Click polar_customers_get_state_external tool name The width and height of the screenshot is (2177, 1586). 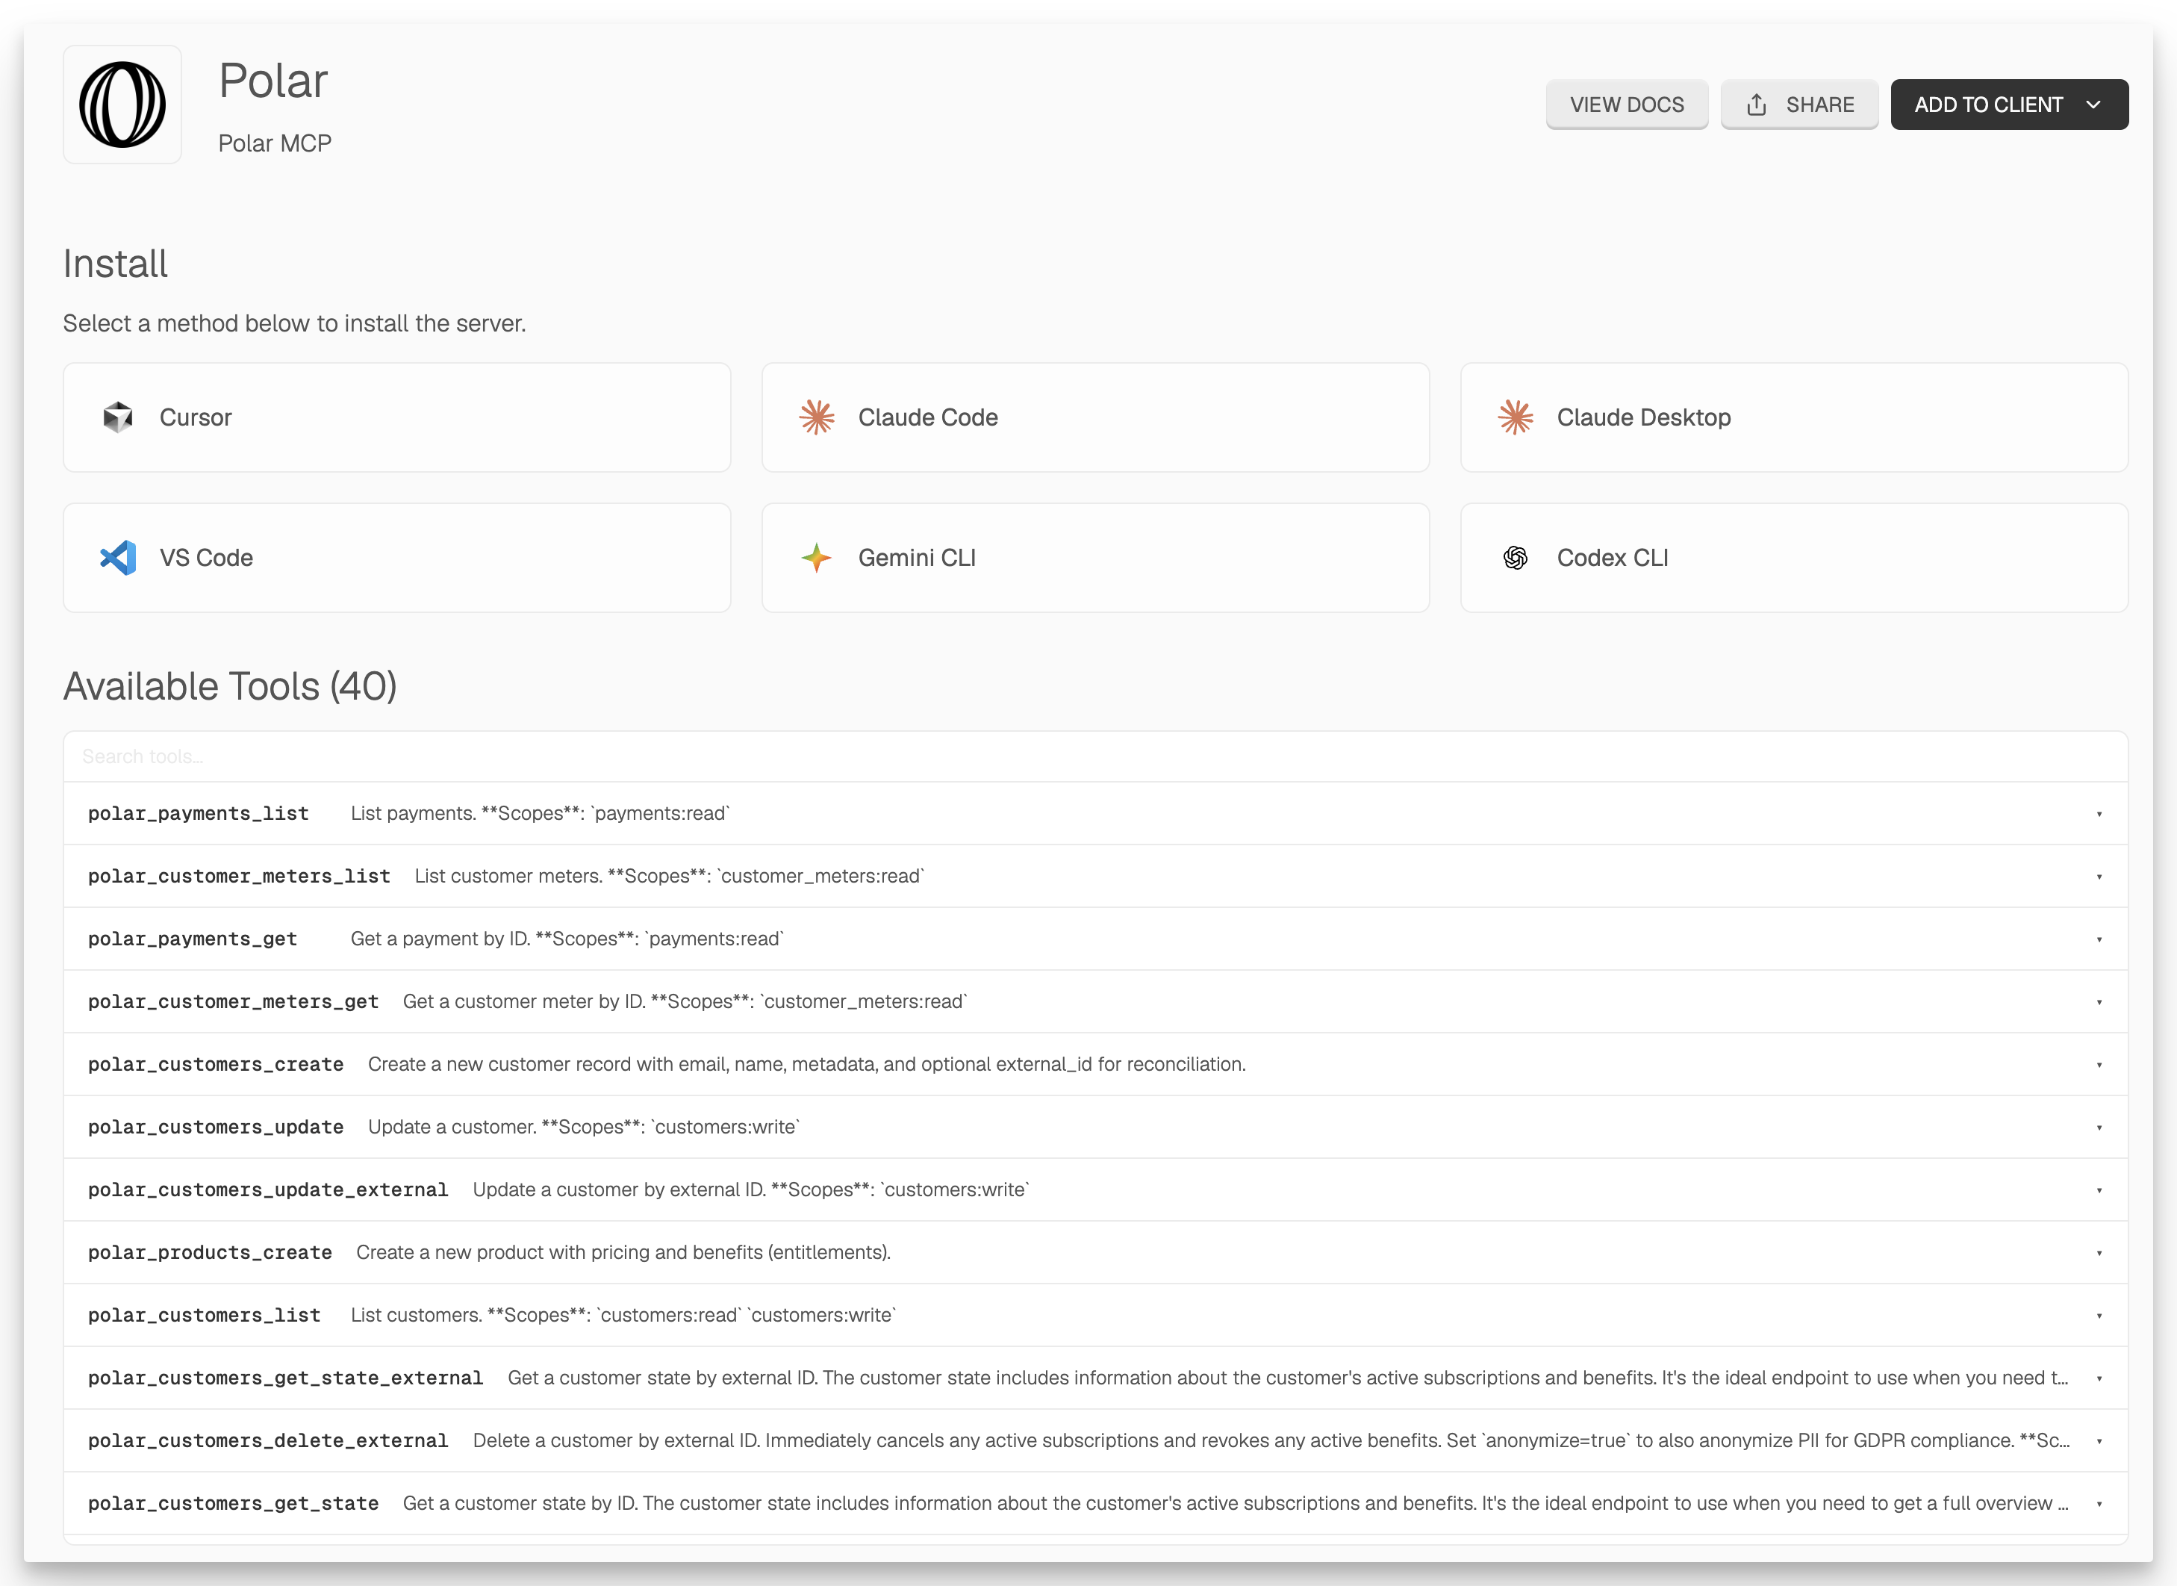tap(286, 1378)
